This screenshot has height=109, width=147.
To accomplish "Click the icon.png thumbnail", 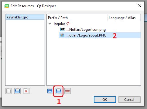I will click(x=62, y=29).
